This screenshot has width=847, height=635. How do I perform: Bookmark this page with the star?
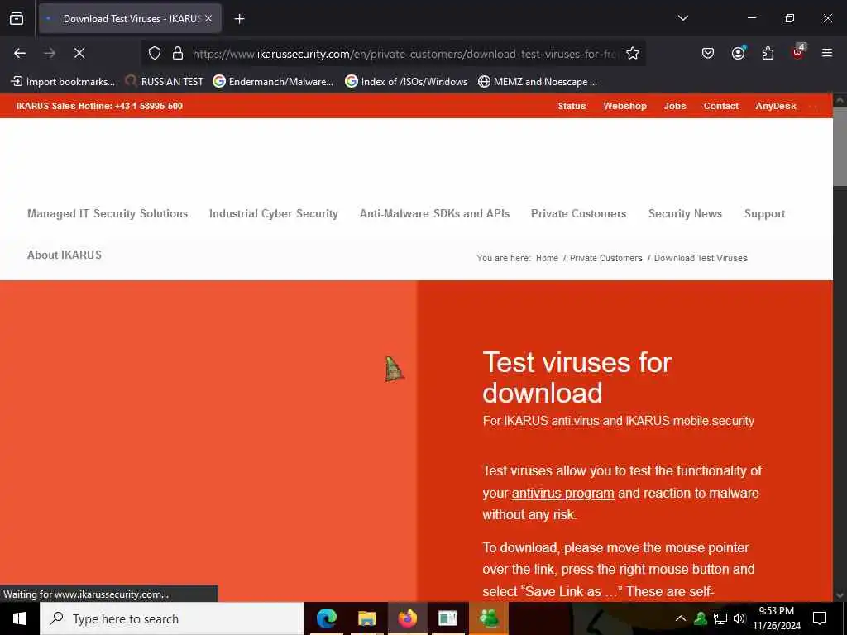pos(633,54)
